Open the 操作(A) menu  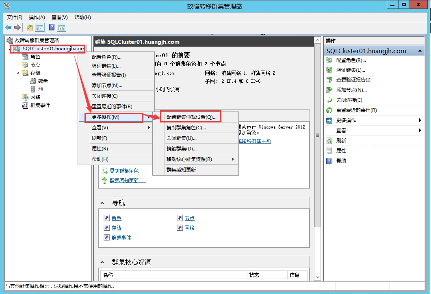click(x=37, y=17)
